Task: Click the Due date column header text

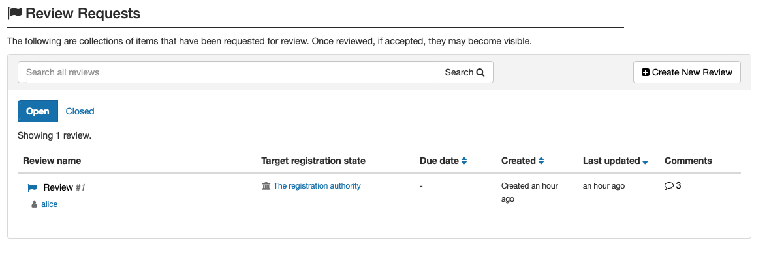Action: coord(439,161)
